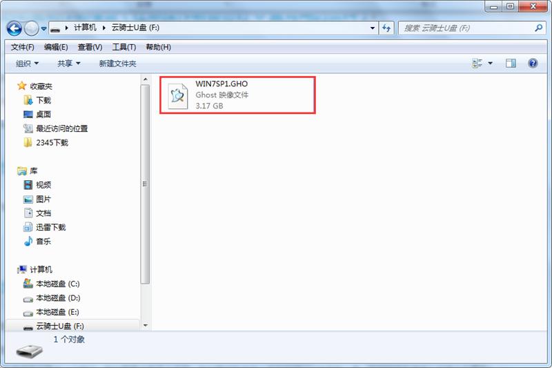This screenshot has height=368, width=552.
Task: Open 最近访问的位置
Action: [x=62, y=128]
